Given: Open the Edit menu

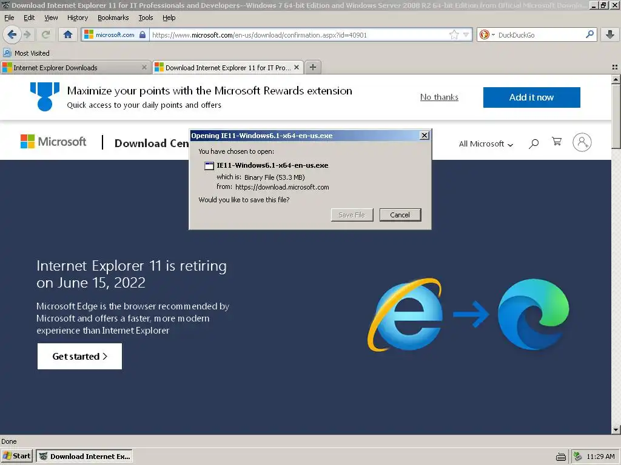Looking at the screenshot, I should coord(29,18).
